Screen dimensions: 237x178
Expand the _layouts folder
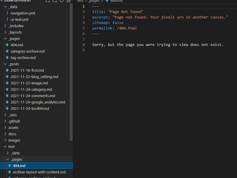click(15, 32)
